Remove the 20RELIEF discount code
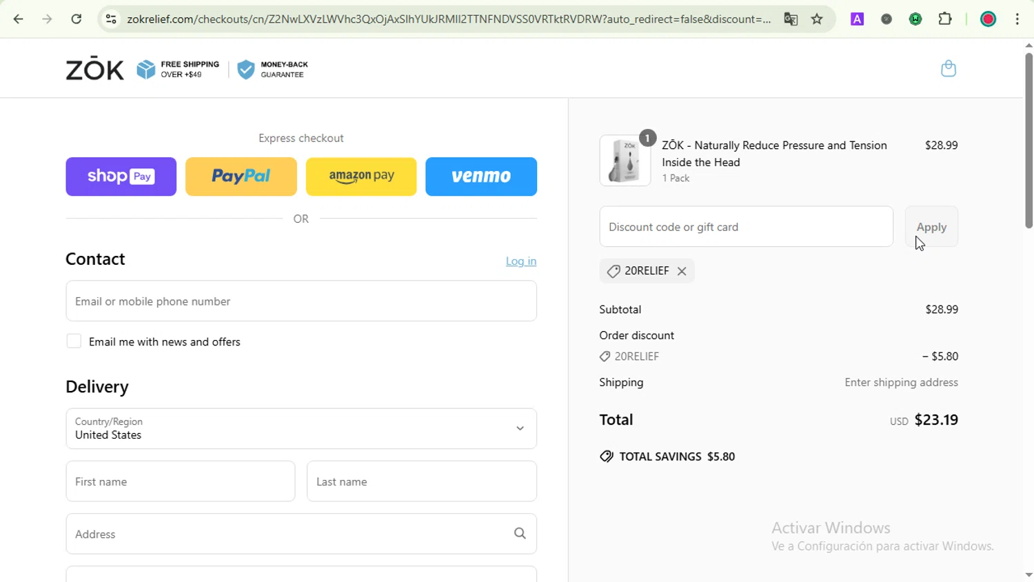 pos(682,271)
